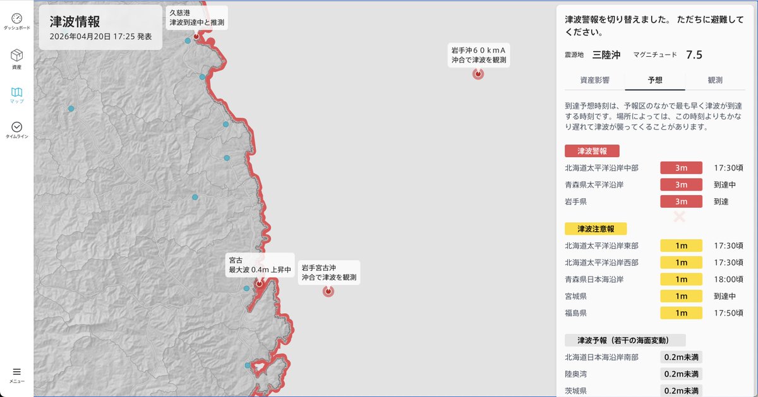Click the 岩手県 forecast row
This screenshot has width=758, height=397.
pos(655,201)
